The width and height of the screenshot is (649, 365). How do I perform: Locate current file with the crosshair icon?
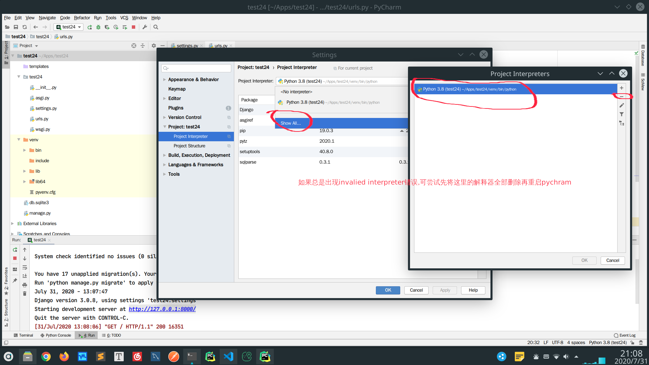coord(134,46)
